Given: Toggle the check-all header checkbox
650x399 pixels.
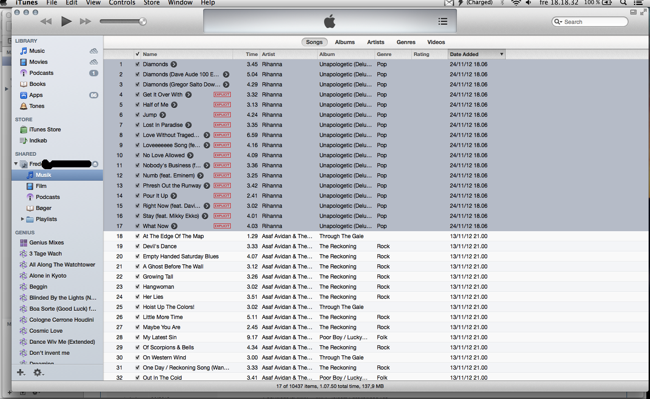Looking at the screenshot, I should coord(137,54).
